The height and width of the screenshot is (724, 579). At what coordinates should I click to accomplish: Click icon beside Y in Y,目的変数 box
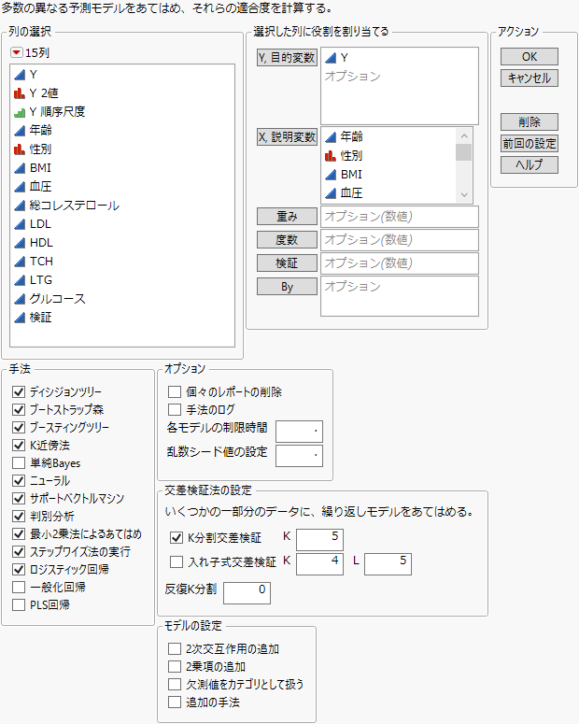coord(331,58)
